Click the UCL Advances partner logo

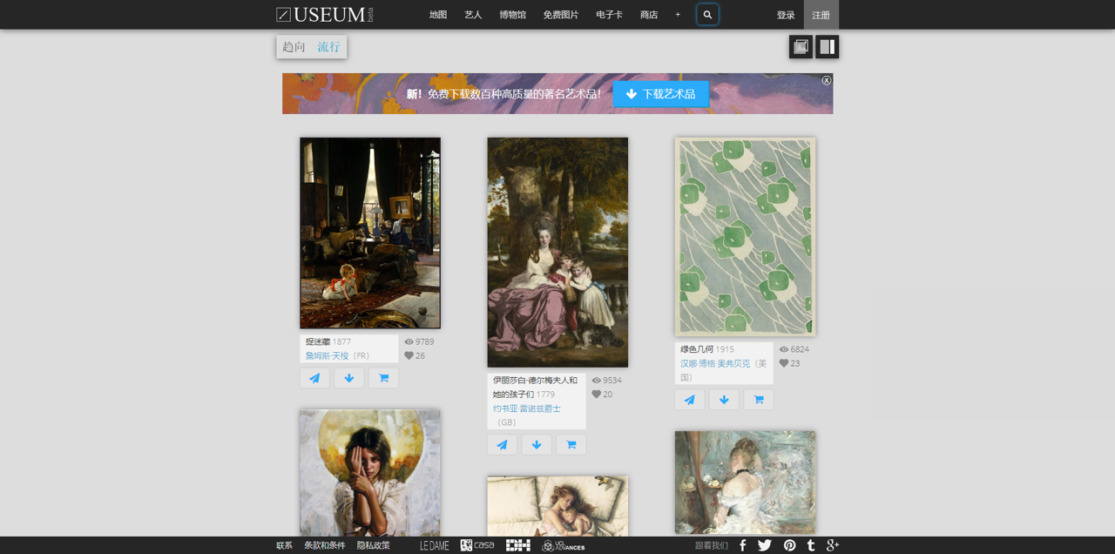pos(564,546)
